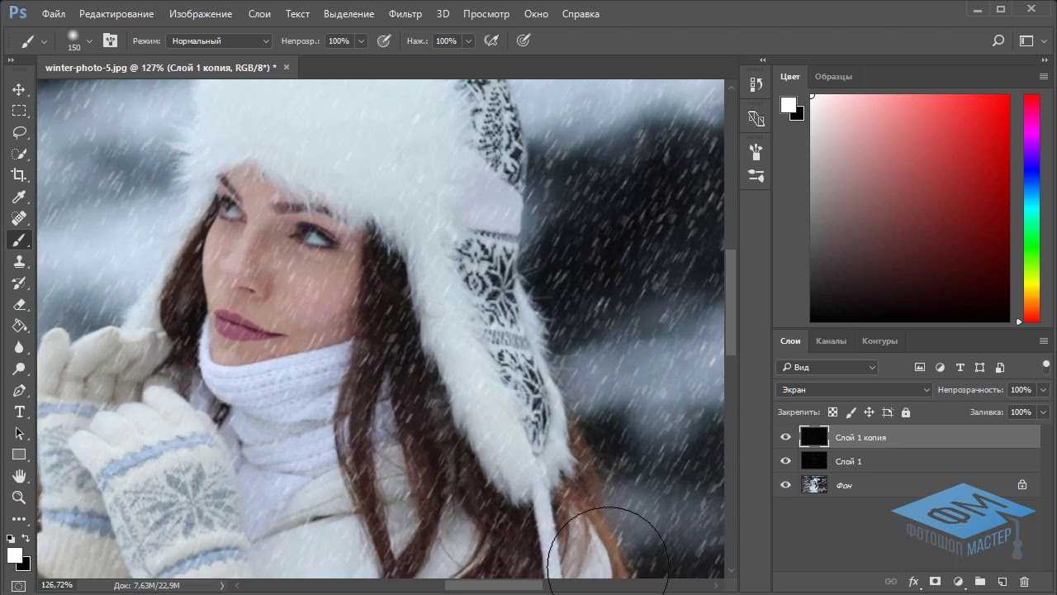Select the Clone Stamp tool

pos(19,261)
